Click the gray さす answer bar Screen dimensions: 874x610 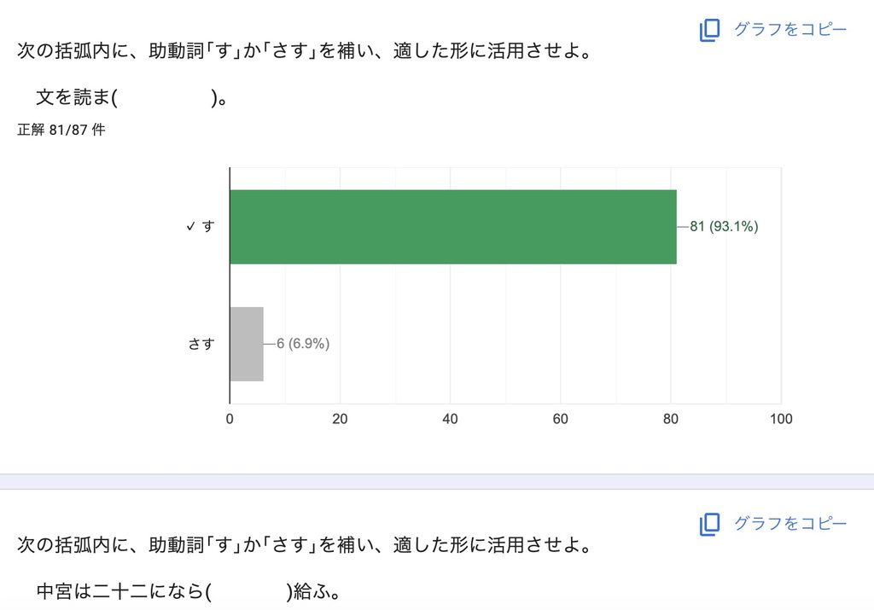click(247, 345)
